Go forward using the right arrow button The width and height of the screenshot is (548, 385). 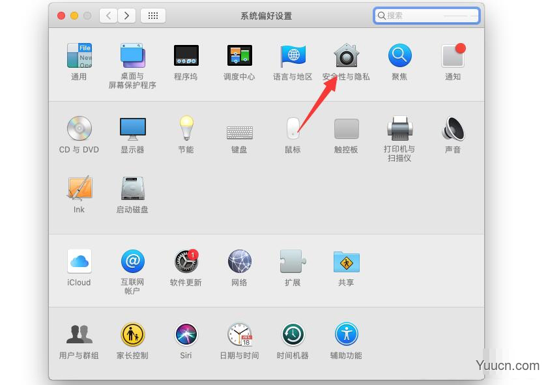127,15
